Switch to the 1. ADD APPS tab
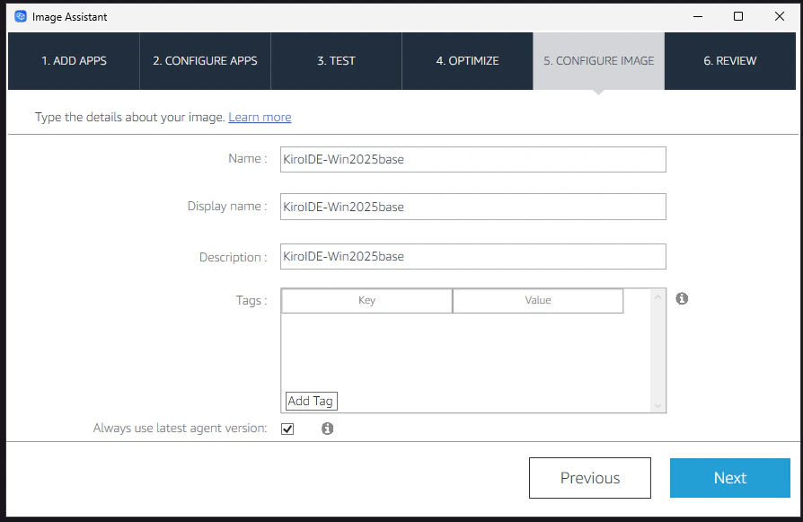Screen dimensions: 803x522 [74, 61]
